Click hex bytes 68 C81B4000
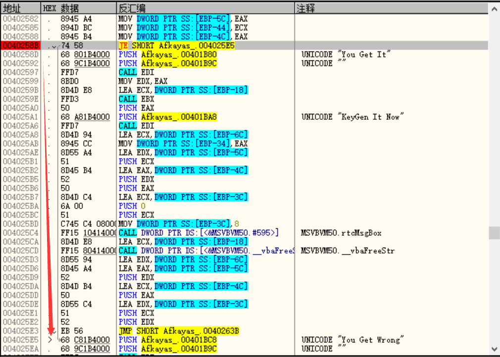Viewport: 500px width, 357px height. click(x=85, y=340)
